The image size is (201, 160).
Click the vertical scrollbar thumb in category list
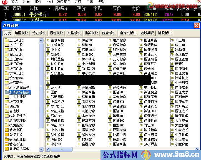(x=41, y=86)
